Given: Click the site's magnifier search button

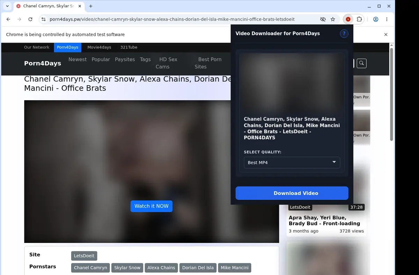Looking at the screenshot, I should [362, 63].
